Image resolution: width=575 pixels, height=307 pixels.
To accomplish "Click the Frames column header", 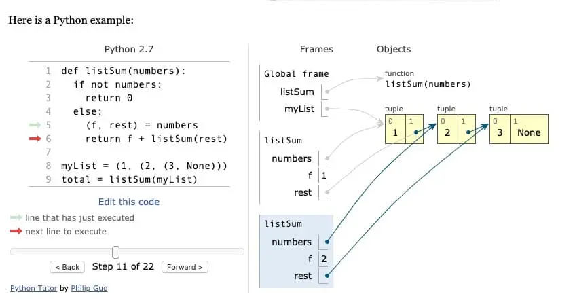I will pos(316,49).
